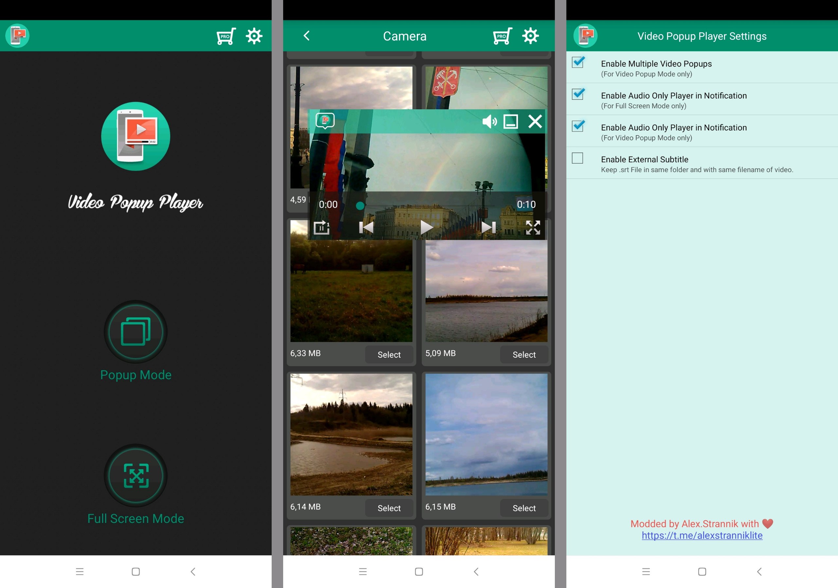Skip to previous video in popup
The height and width of the screenshot is (588, 838).
tap(366, 228)
